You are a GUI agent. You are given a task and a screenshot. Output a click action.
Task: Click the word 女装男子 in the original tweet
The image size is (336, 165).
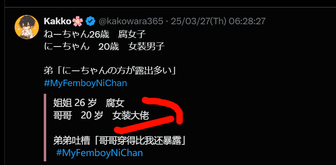[x=147, y=47]
